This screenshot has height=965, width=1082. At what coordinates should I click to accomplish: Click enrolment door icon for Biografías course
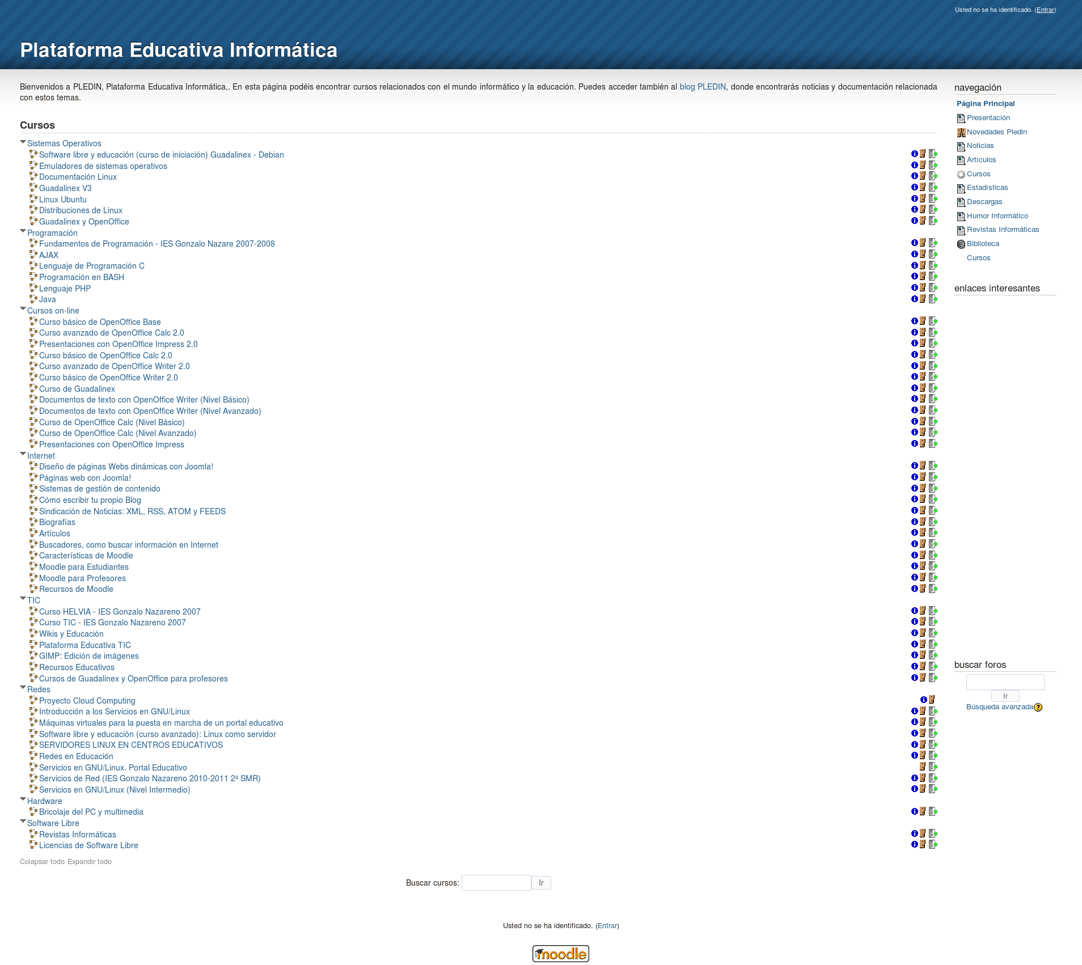933,522
